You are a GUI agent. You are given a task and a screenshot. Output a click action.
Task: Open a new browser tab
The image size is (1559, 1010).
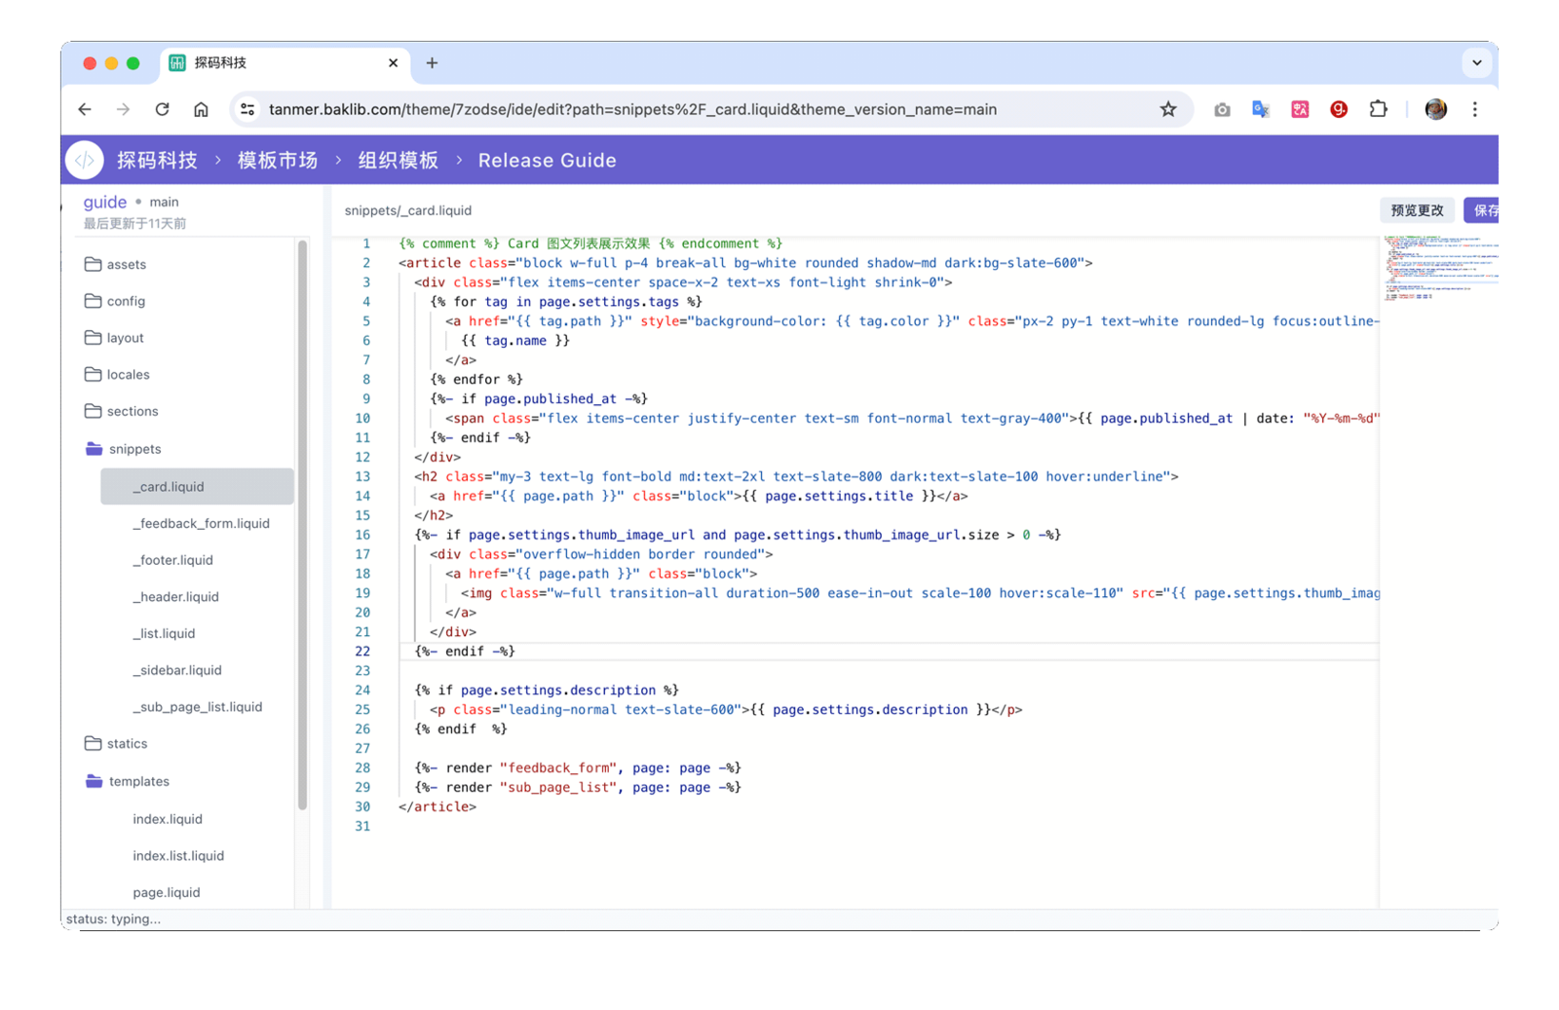coord(432,62)
